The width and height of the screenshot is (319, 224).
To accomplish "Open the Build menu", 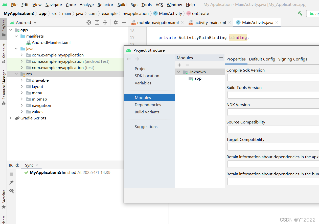I will coord(122,5).
